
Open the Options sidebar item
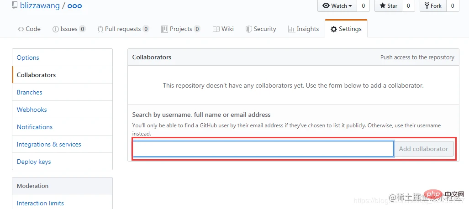(28, 57)
